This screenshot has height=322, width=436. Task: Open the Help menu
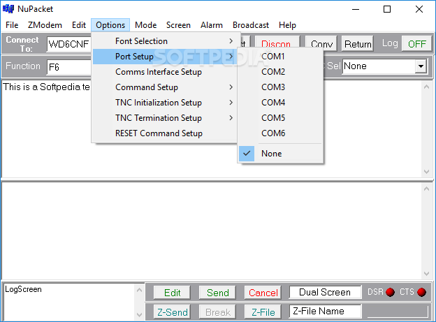click(287, 25)
